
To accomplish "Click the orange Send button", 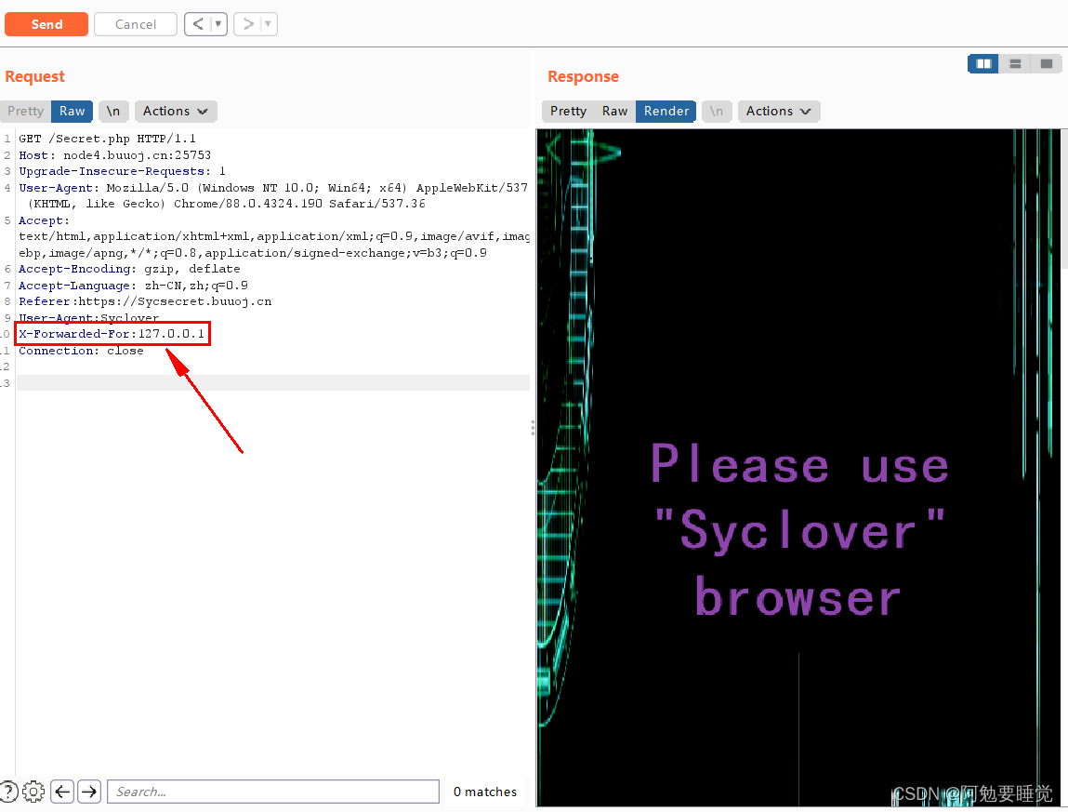I will (46, 24).
